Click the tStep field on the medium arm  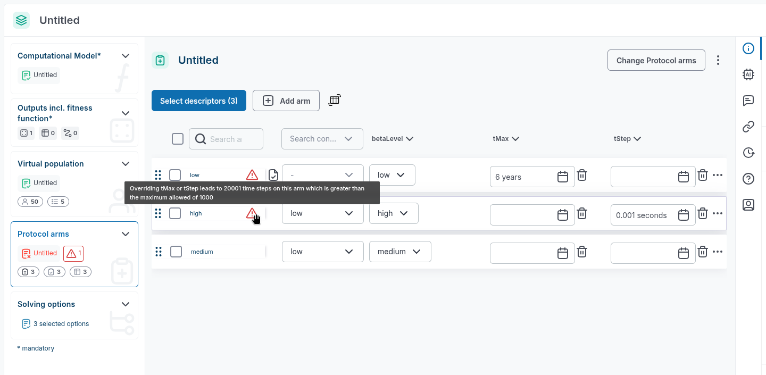point(644,254)
